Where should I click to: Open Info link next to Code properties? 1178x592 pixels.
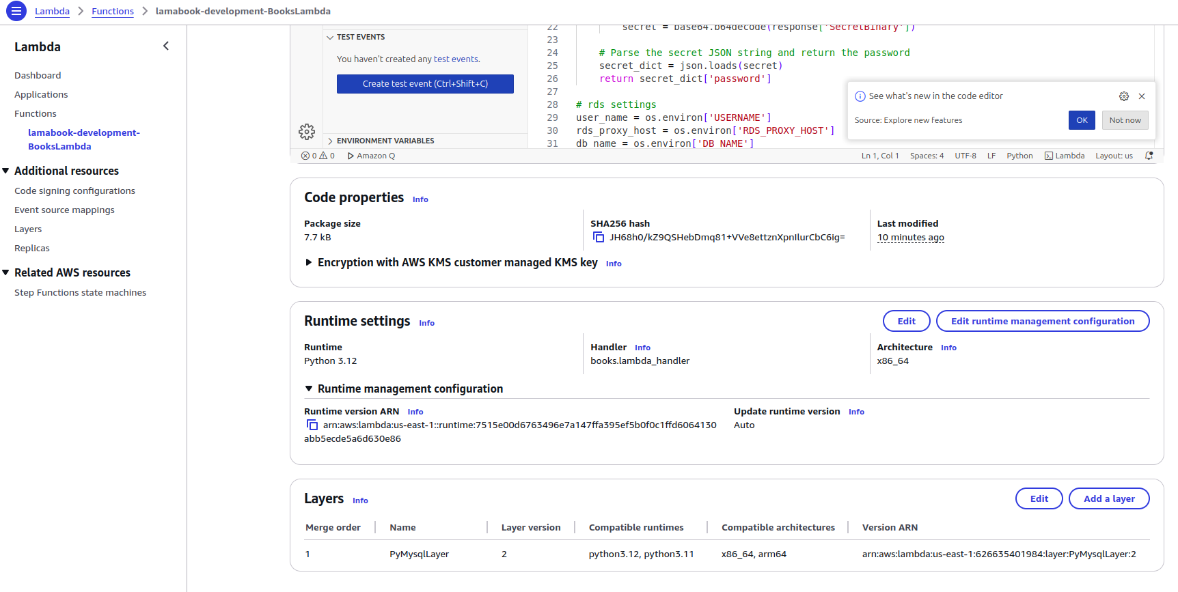(420, 199)
